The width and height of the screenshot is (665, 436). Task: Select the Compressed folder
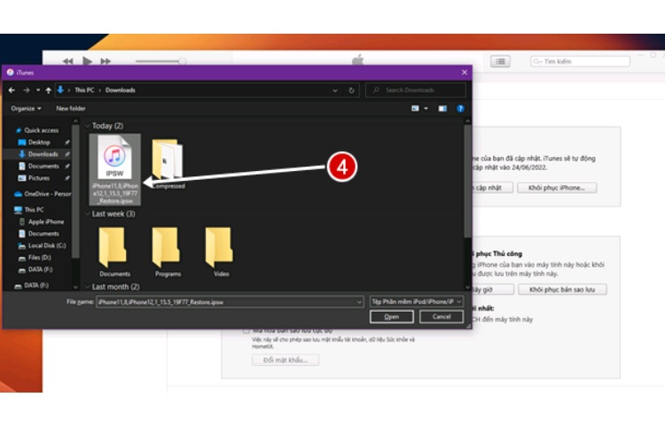[168, 163]
